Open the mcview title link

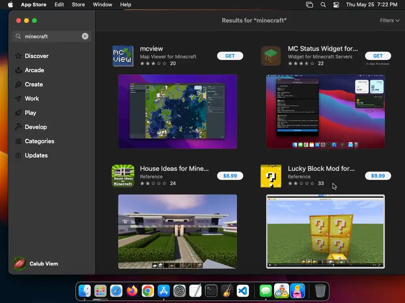click(x=151, y=49)
